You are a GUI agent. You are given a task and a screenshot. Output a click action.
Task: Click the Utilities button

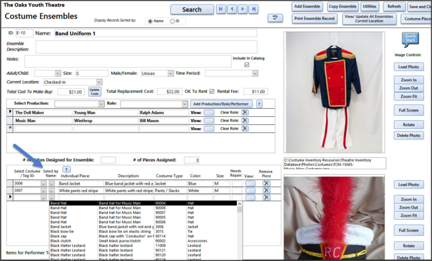[369, 7]
